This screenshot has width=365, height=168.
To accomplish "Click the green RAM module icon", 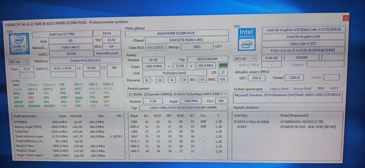I will 223,66.
